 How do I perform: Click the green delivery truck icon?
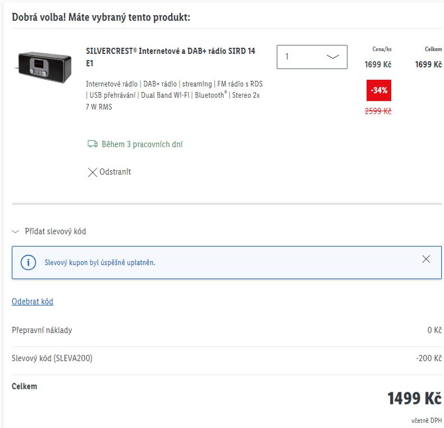(93, 144)
